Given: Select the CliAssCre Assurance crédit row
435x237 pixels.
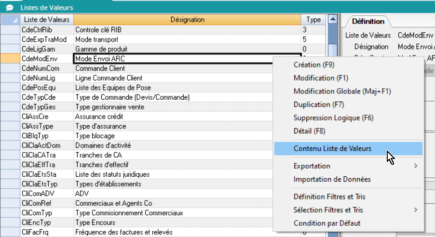Looking at the screenshot, I should [47, 117].
